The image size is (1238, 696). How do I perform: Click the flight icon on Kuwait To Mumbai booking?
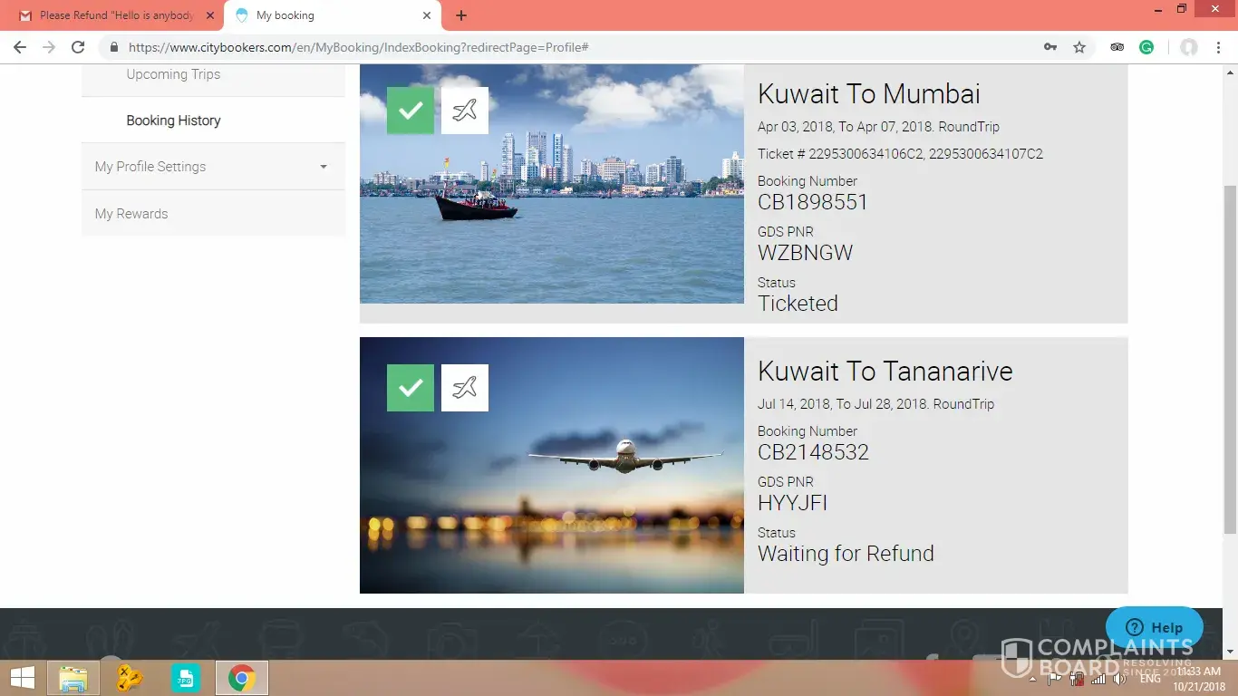click(x=464, y=111)
